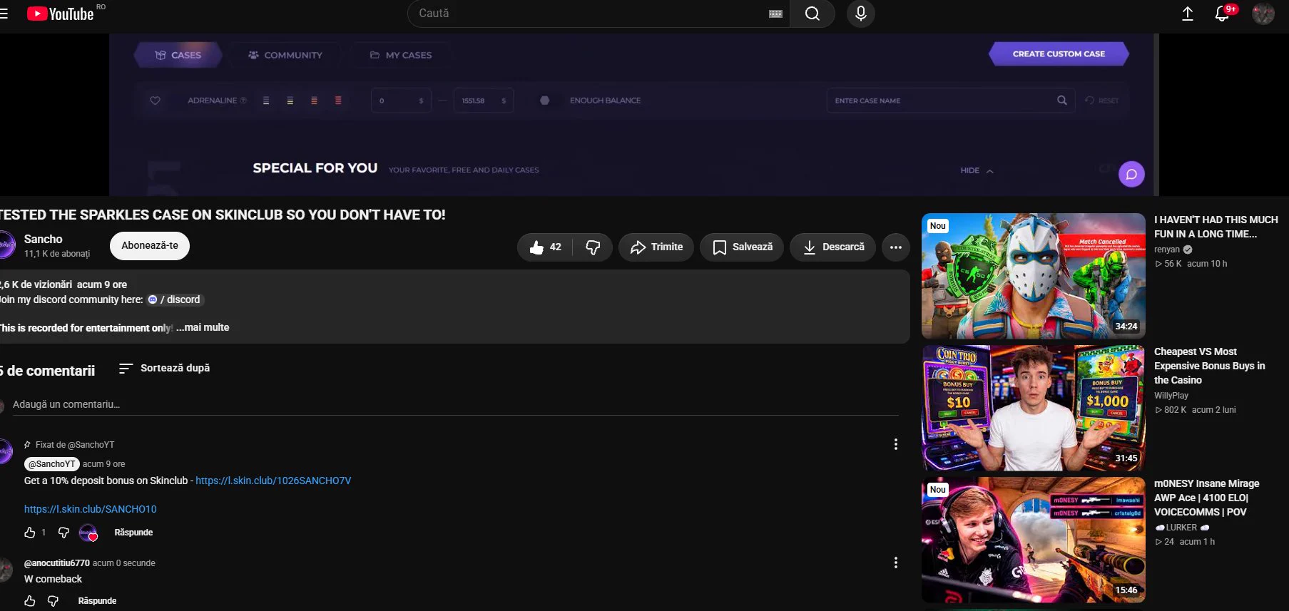The width and height of the screenshot is (1289, 611).
Task: Open Sancho channel avatar
Action: click(x=6, y=245)
